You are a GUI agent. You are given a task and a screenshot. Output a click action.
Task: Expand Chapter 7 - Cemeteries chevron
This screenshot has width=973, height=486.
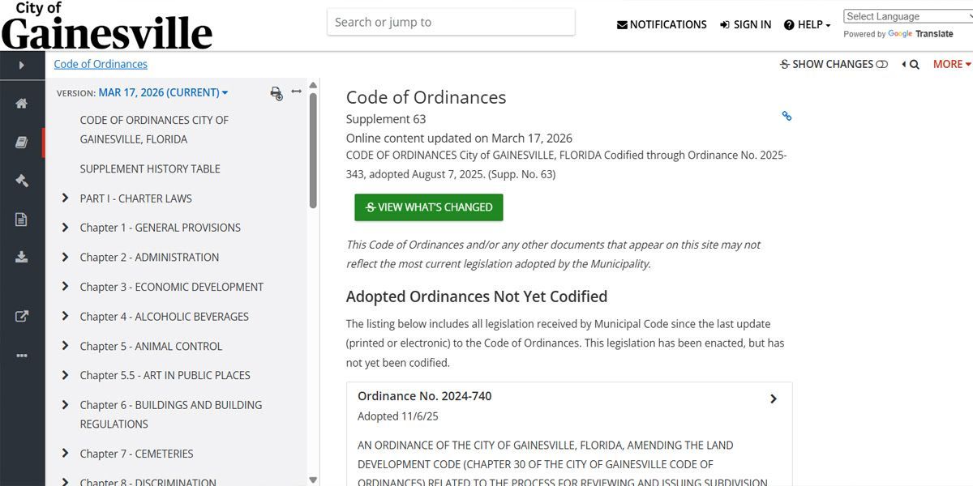[x=65, y=454]
